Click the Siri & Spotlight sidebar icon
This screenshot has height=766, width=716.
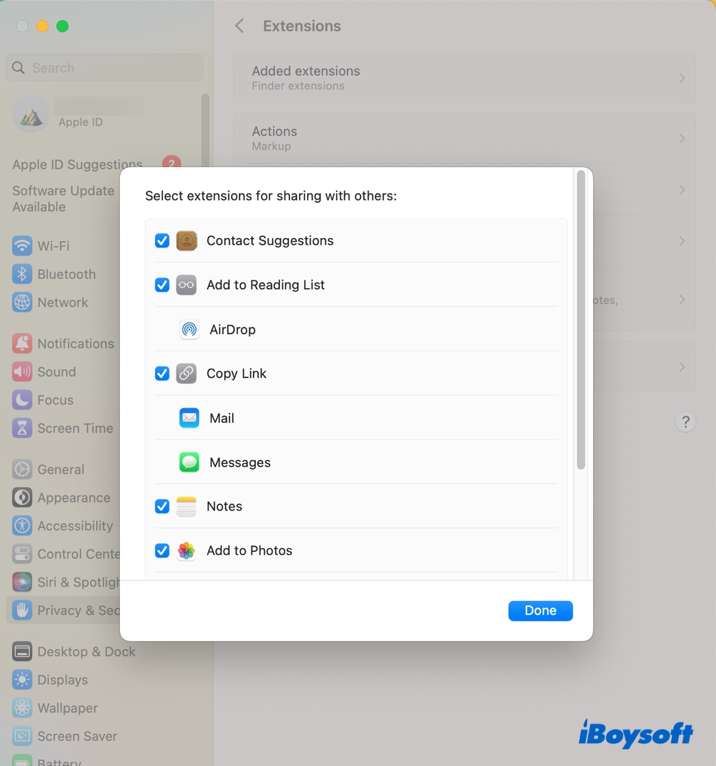pyautogui.click(x=21, y=582)
